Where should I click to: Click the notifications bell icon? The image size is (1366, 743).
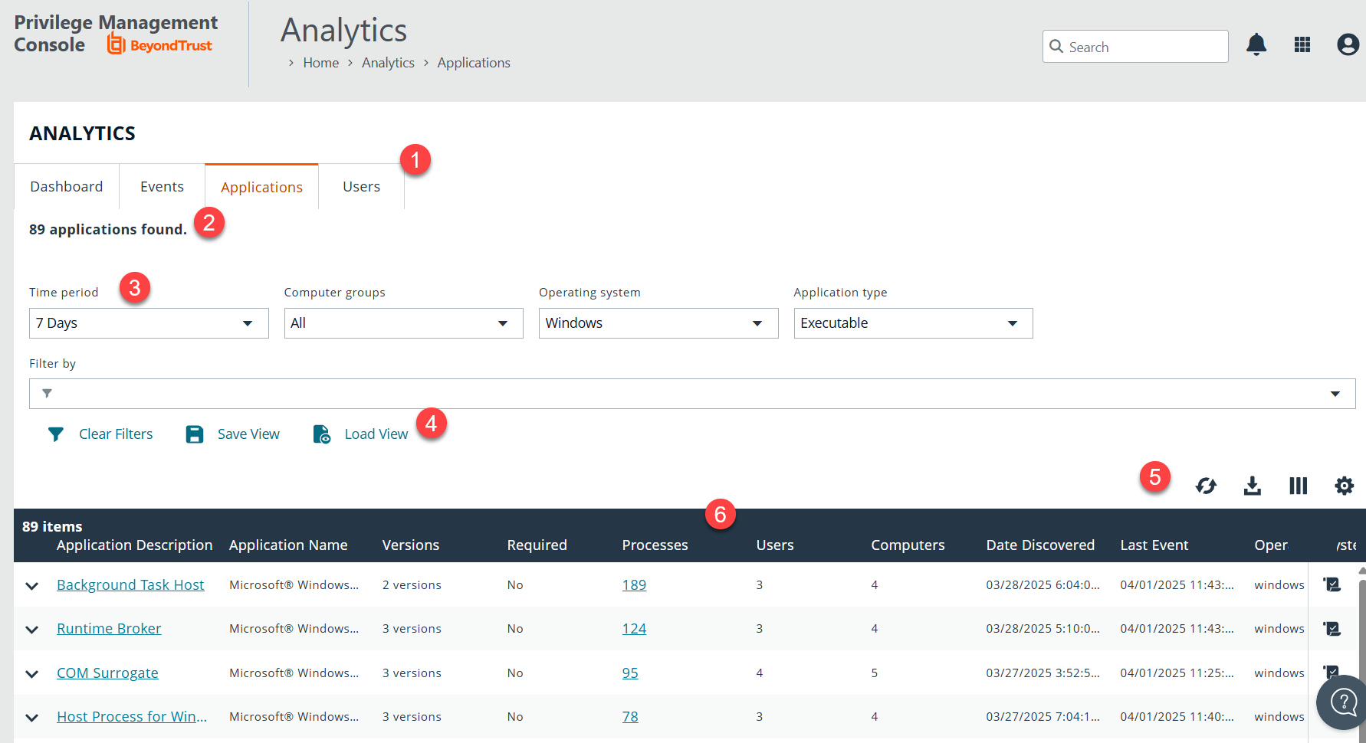[x=1256, y=45]
